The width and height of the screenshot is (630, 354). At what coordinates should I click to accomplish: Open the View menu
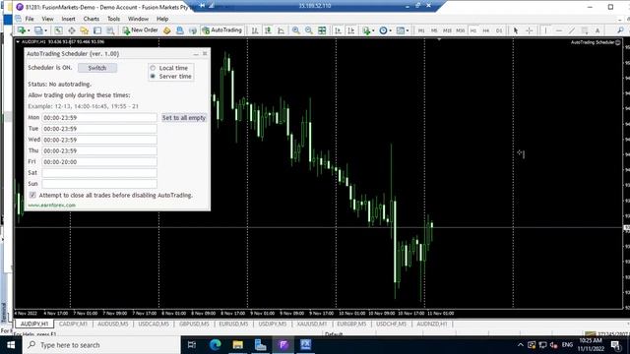[47, 19]
